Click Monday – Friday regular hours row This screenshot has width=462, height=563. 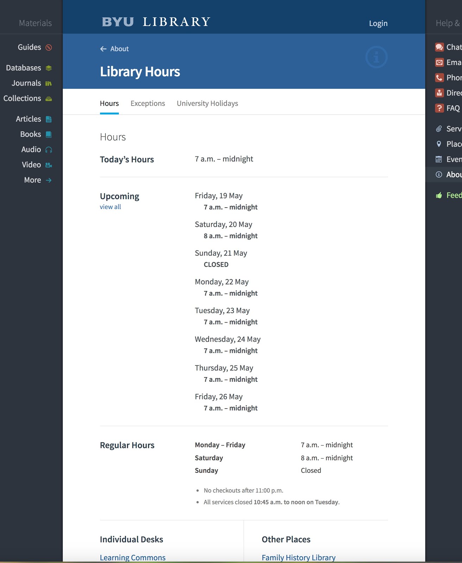point(274,445)
